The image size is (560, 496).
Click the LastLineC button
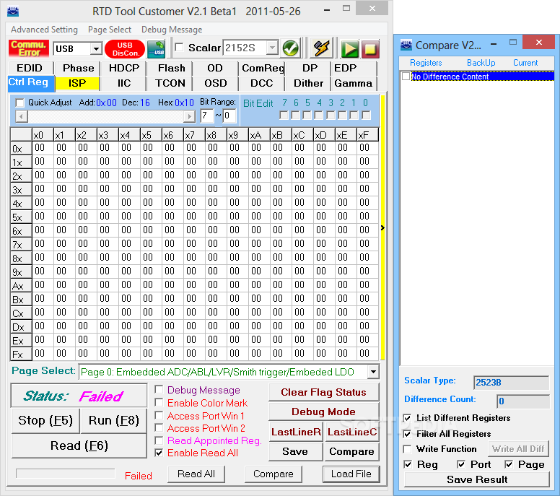[352, 432]
